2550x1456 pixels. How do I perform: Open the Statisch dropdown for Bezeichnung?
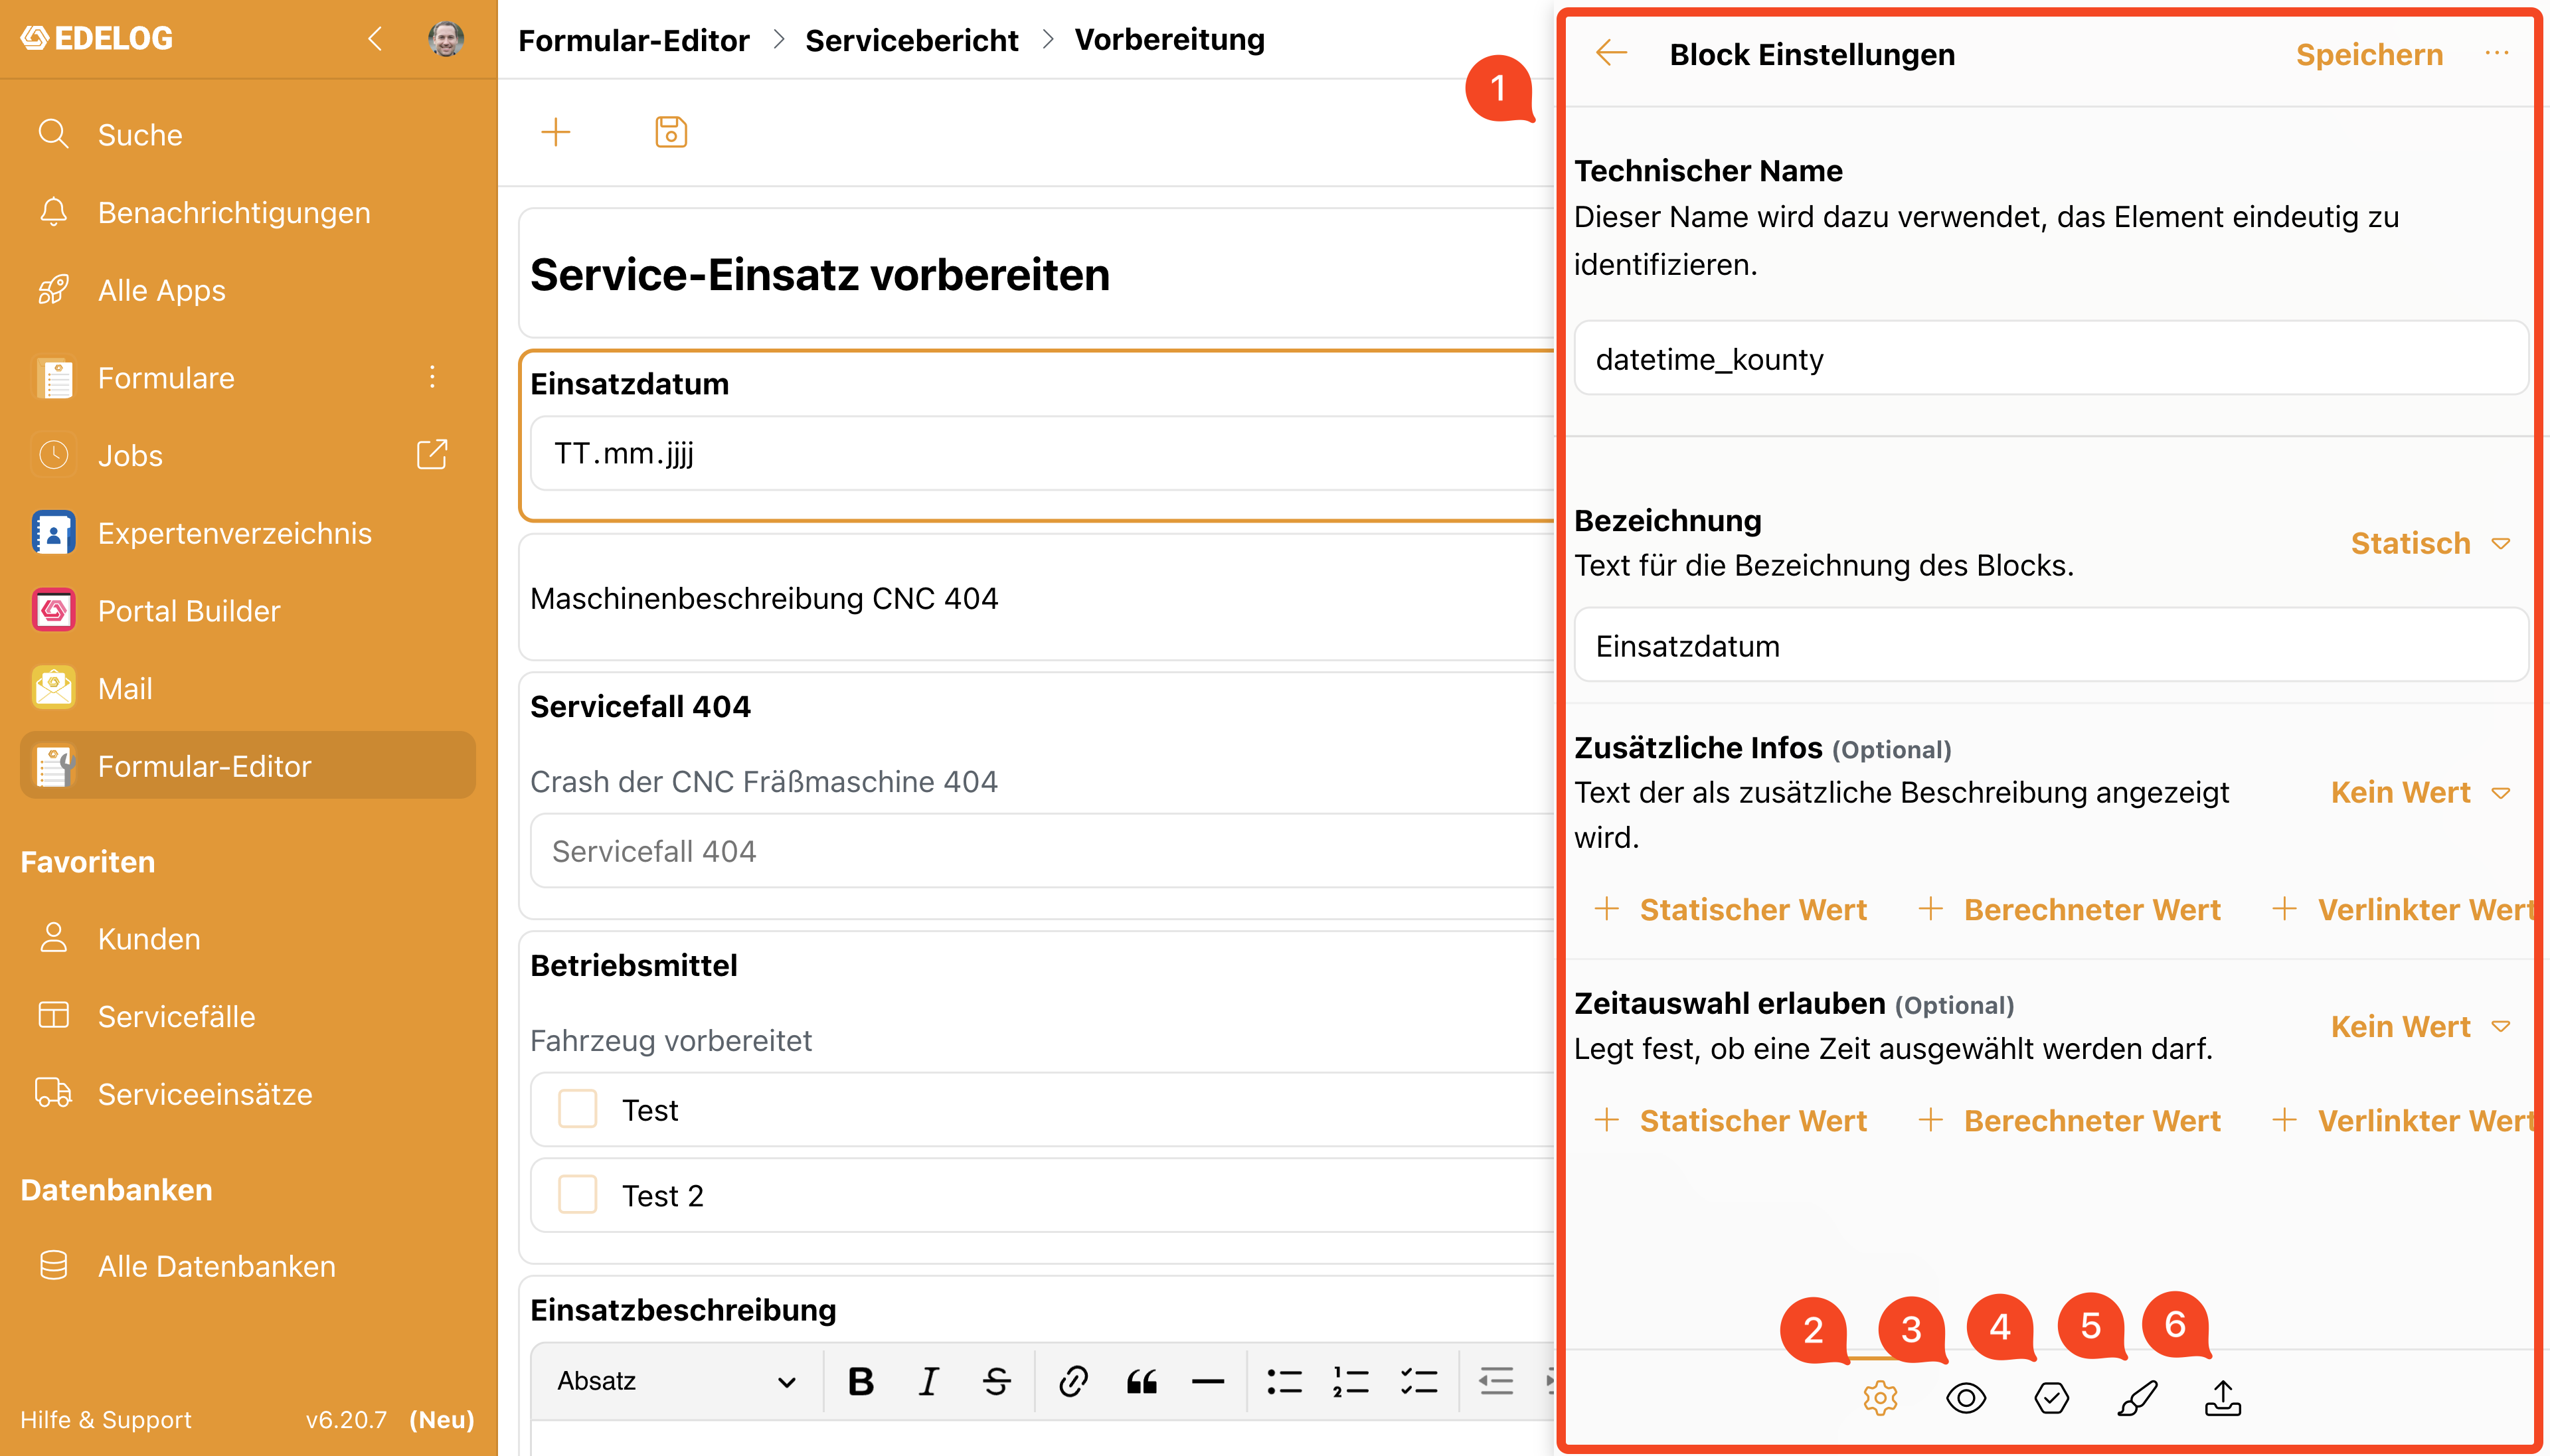click(2430, 543)
